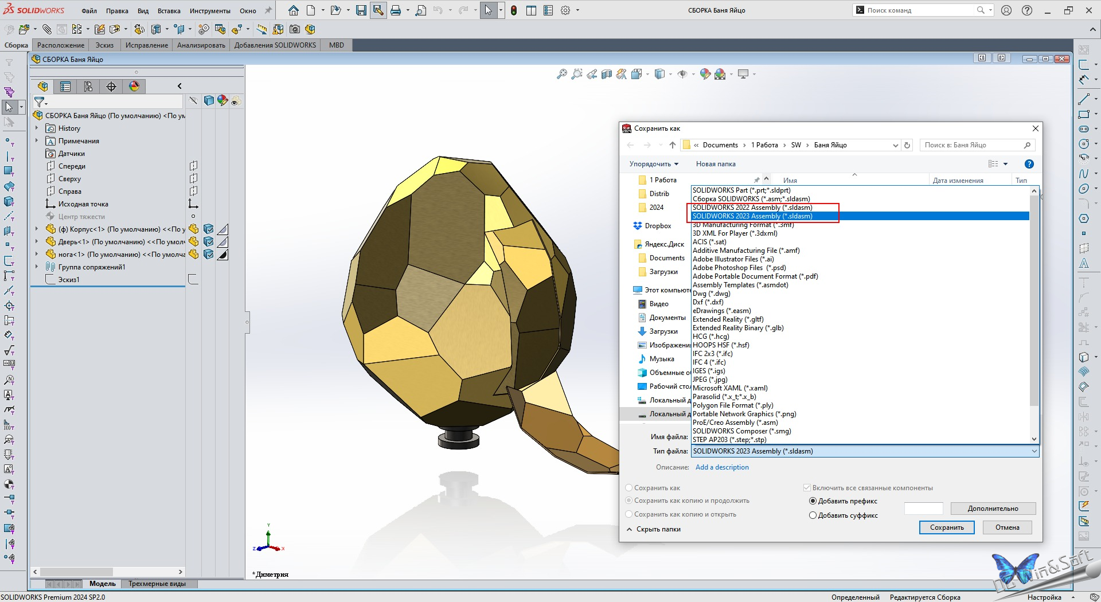Image resolution: width=1101 pixels, height=602 pixels.
Task: Switch to the 'Трехмерные виды' bottom tab
Action: [x=157, y=584]
